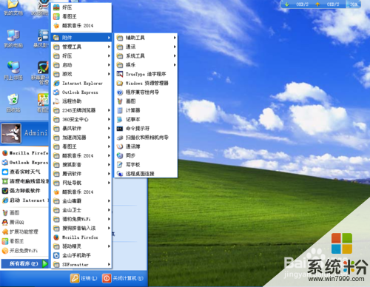This screenshot has width=370, height=287.
Task: Expand 搜狐影音 folder
Action: tap(81, 164)
